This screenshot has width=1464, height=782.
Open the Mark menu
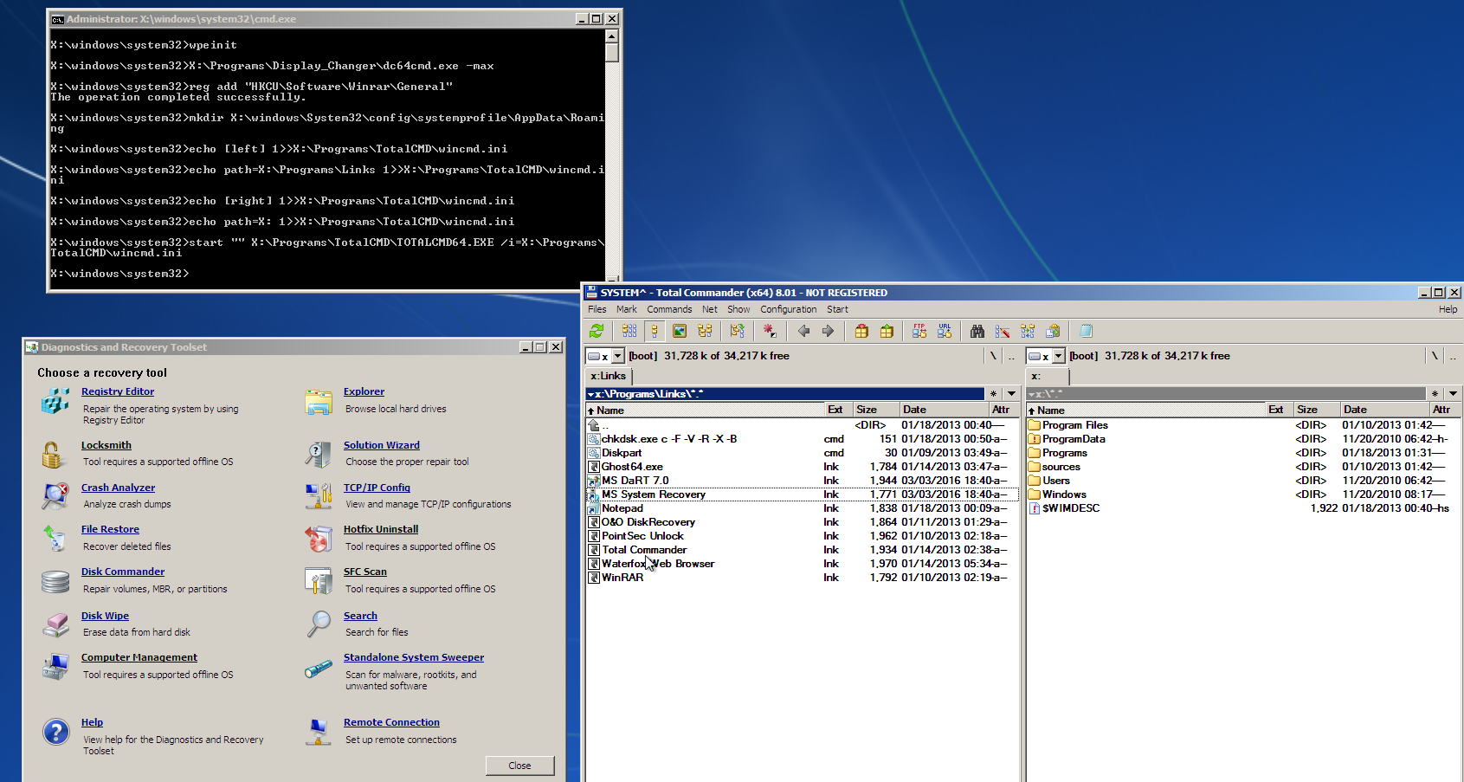click(627, 309)
